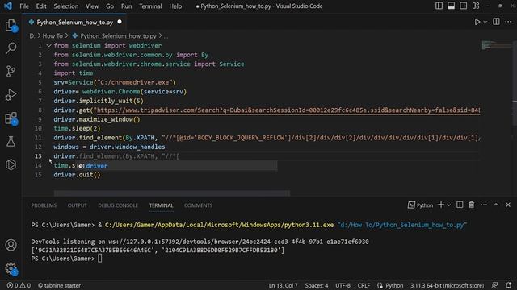Screen dimensions: 517x290
Task: Open the Help menu
Action: 175,6
